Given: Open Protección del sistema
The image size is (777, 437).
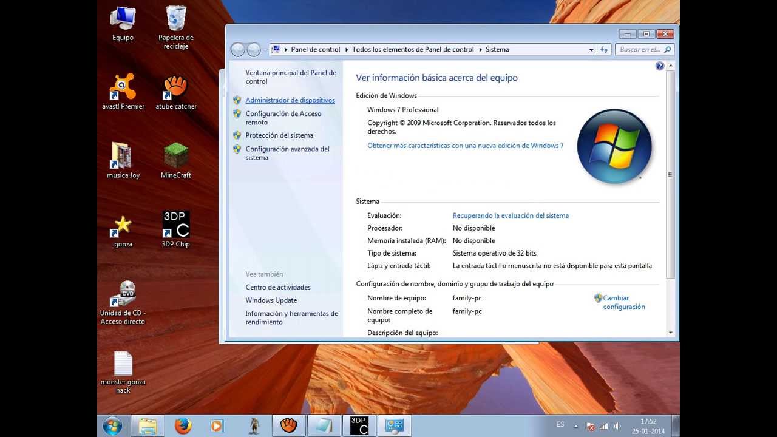Looking at the screenshot, I should [279, 135].
